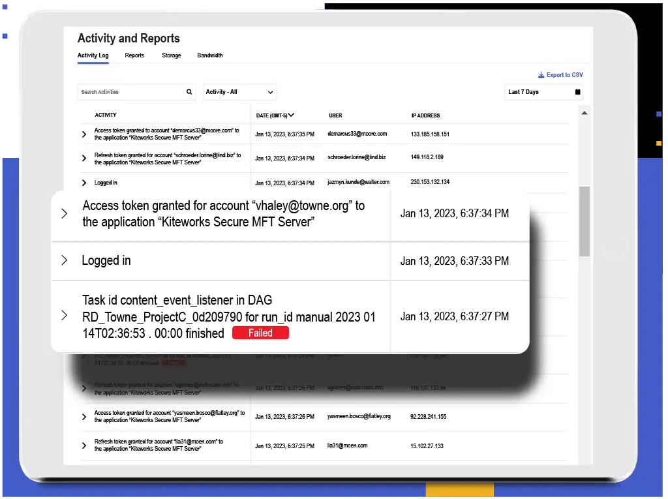Viewport: 668px width, 499px height.
Task: Click the ACTIVITY column header
Action: pyautogui.click(x=105, y=115)
